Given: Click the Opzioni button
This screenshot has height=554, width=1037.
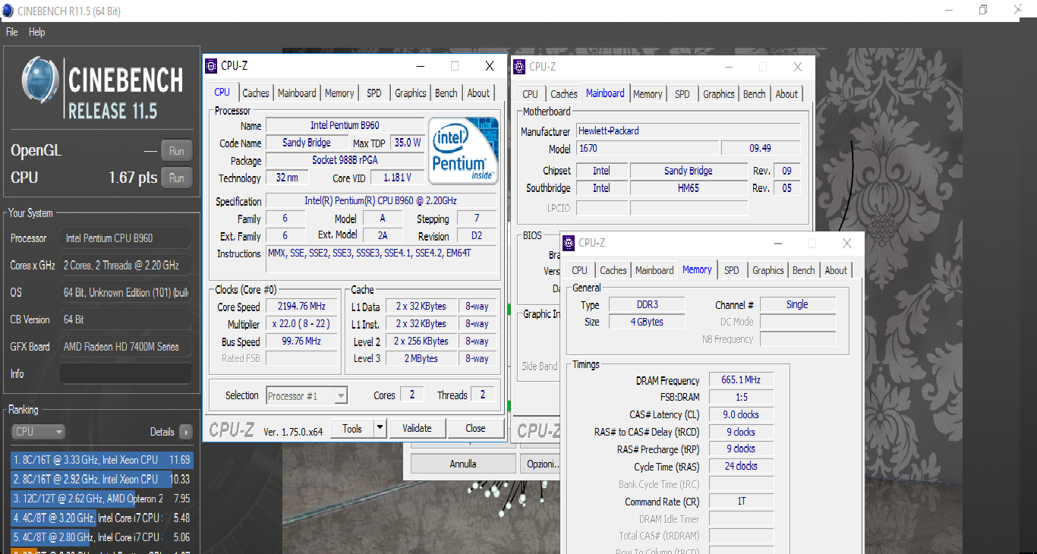Looking at the screenshot, I should tap(540, 464).
